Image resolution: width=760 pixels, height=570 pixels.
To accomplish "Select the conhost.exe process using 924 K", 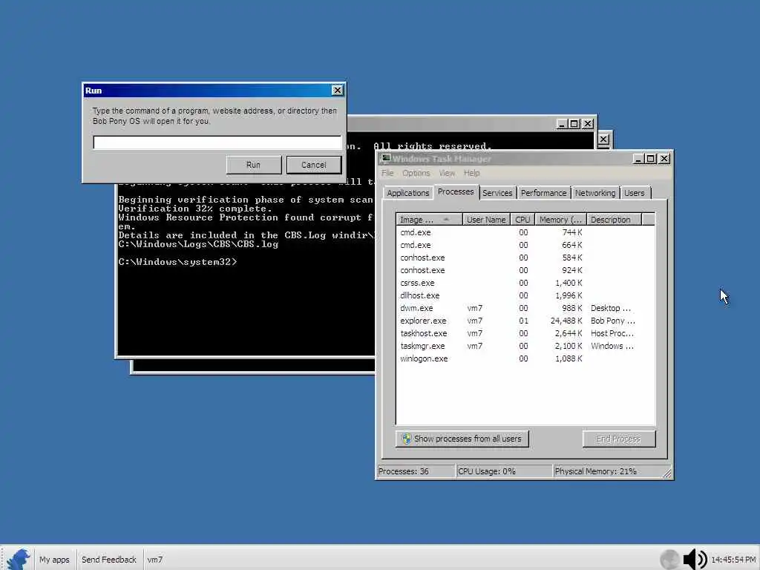I will tap(525, 270).
